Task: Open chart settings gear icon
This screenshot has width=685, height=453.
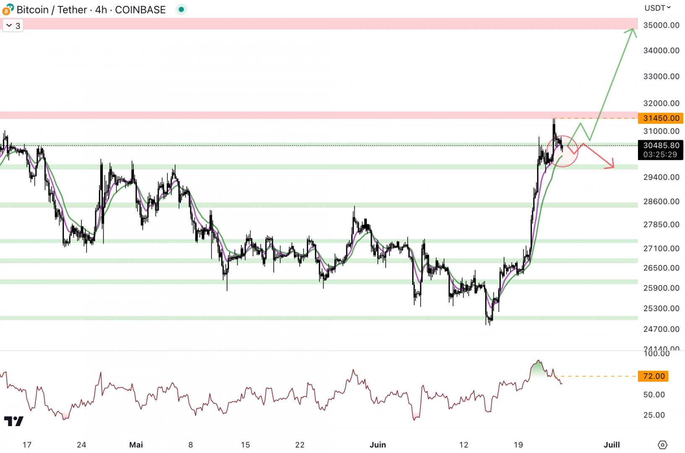Action: [x=662, y=445]
